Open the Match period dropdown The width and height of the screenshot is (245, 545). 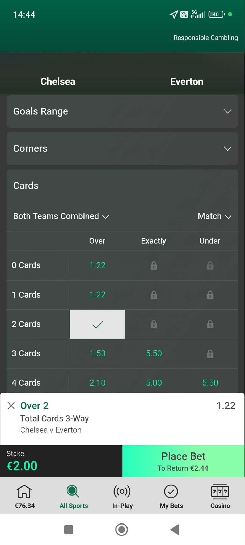tap(214, 216)
